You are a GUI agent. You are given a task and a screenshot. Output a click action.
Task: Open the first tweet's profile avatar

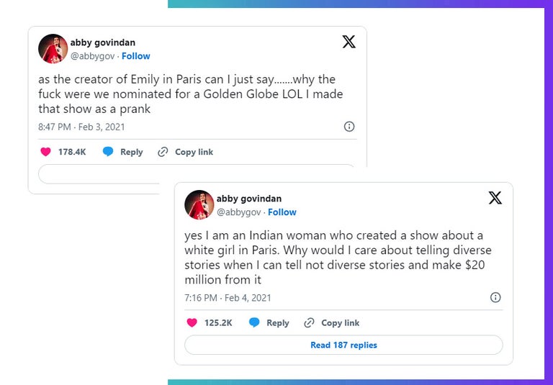(53, 49)
